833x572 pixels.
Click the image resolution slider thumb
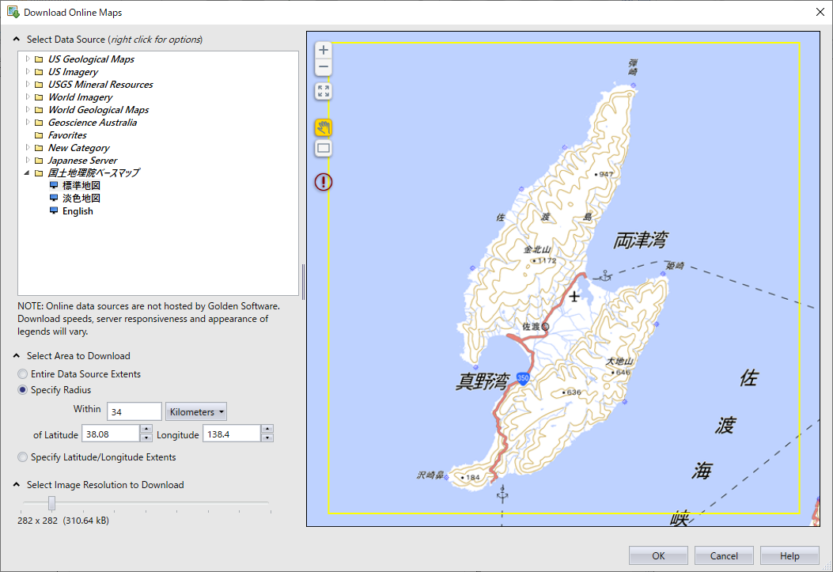51,503
